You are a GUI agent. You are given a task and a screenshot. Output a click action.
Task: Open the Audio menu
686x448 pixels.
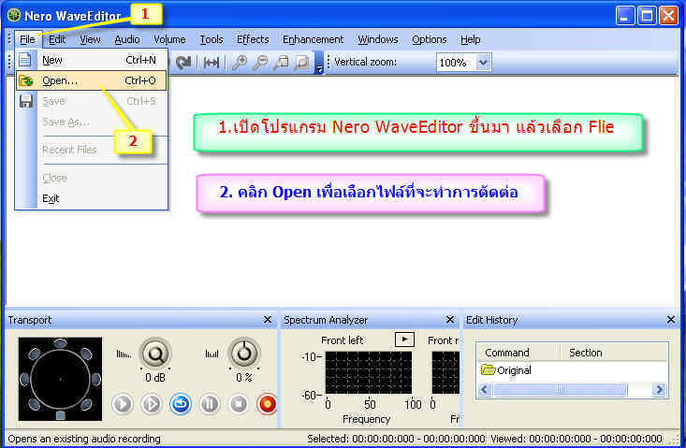pyautogui.click(x=127, y=39)
